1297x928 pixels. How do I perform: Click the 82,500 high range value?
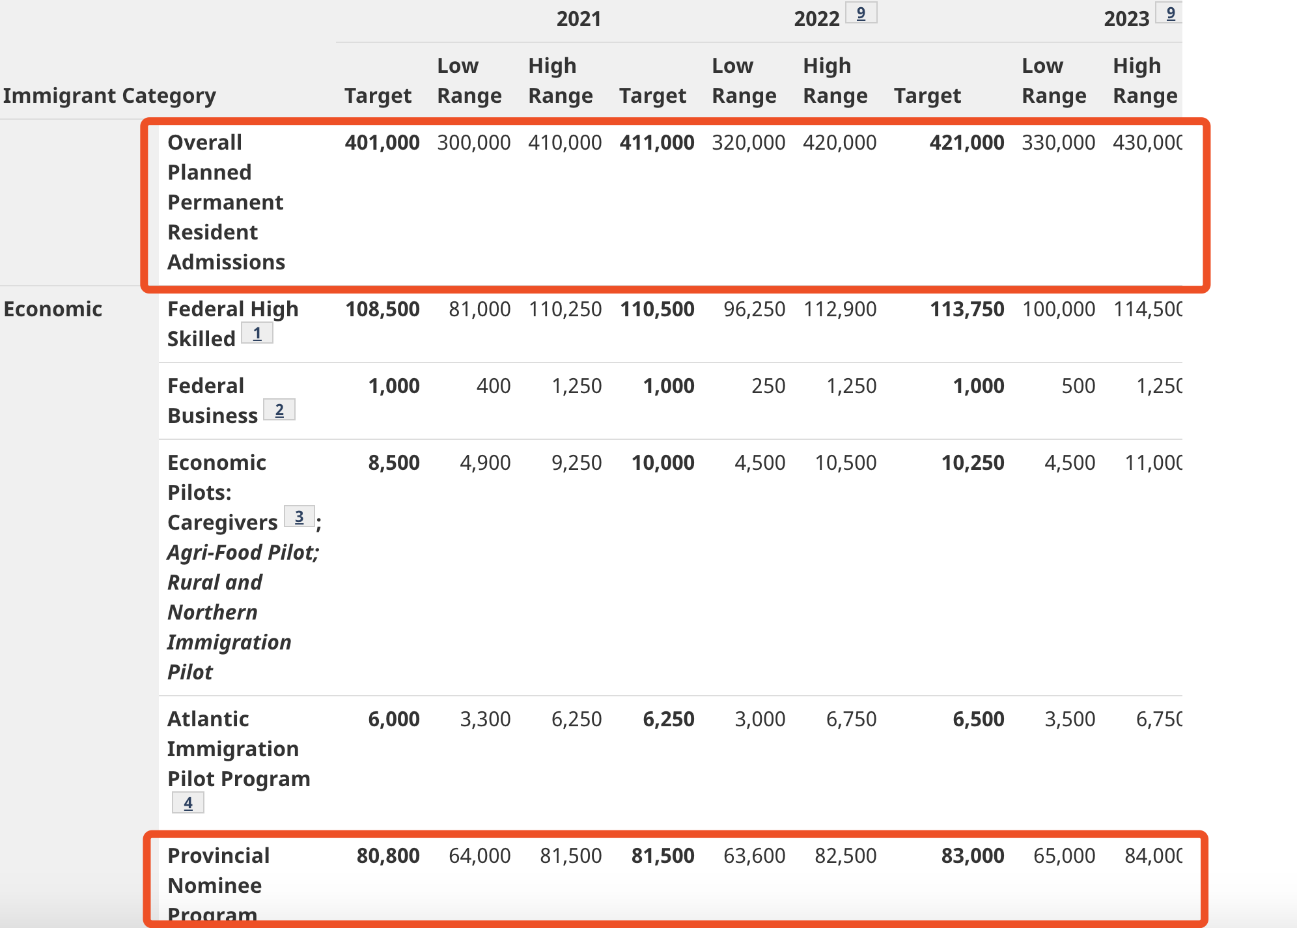(x=846, y=856)
